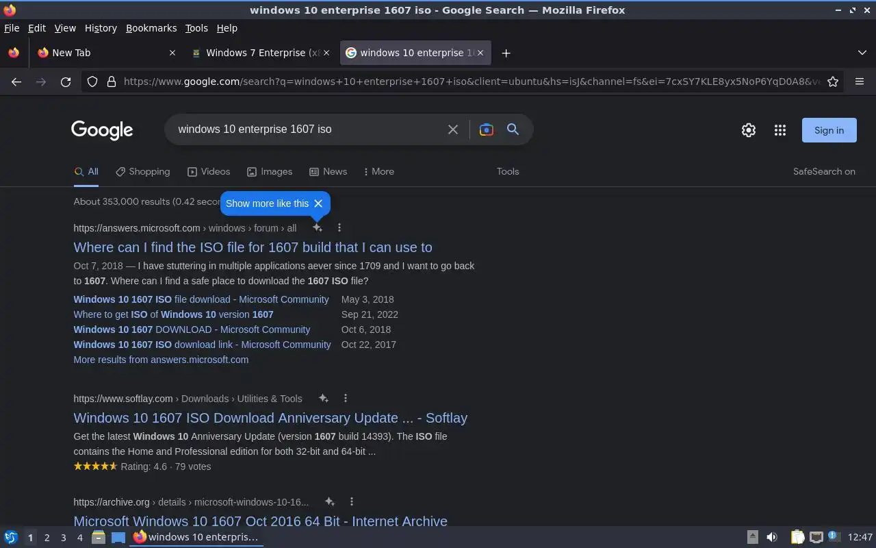
Task: Open the taskbar file manager icon
Action: [98, 537]
